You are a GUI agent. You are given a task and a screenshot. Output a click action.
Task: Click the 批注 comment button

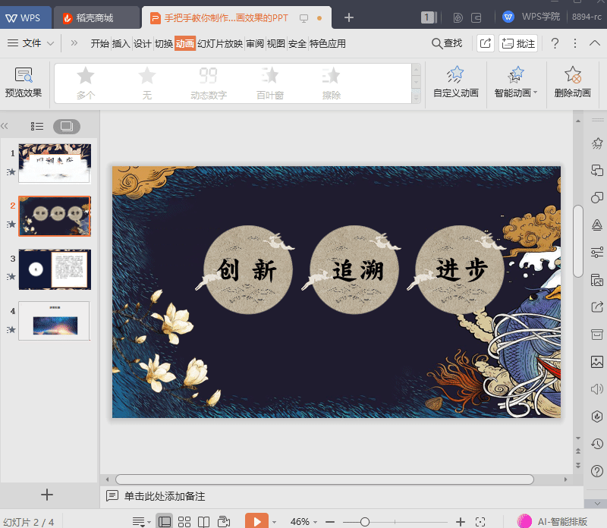pyautogui.click(x=518, y=43)
